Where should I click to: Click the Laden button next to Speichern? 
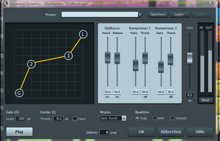(x=179, y=14)
